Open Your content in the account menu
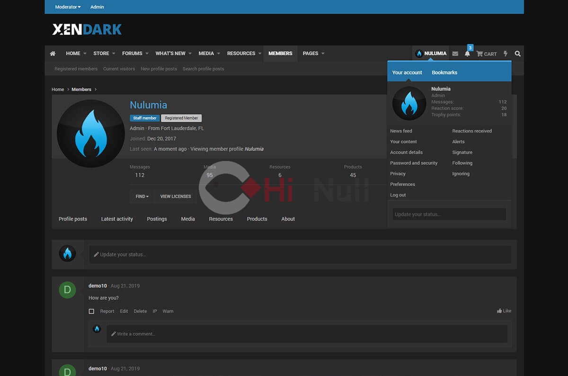This screenshot has width=568, height=376. (403, 142)
